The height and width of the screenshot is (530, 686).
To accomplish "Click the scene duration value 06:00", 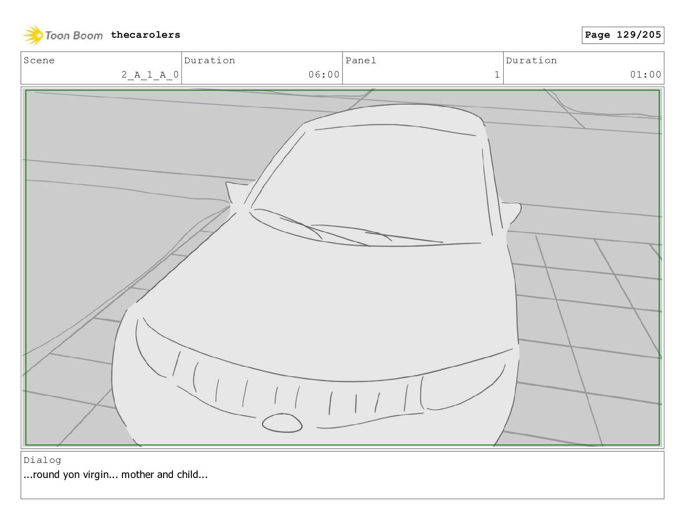I will click(324, 75).
